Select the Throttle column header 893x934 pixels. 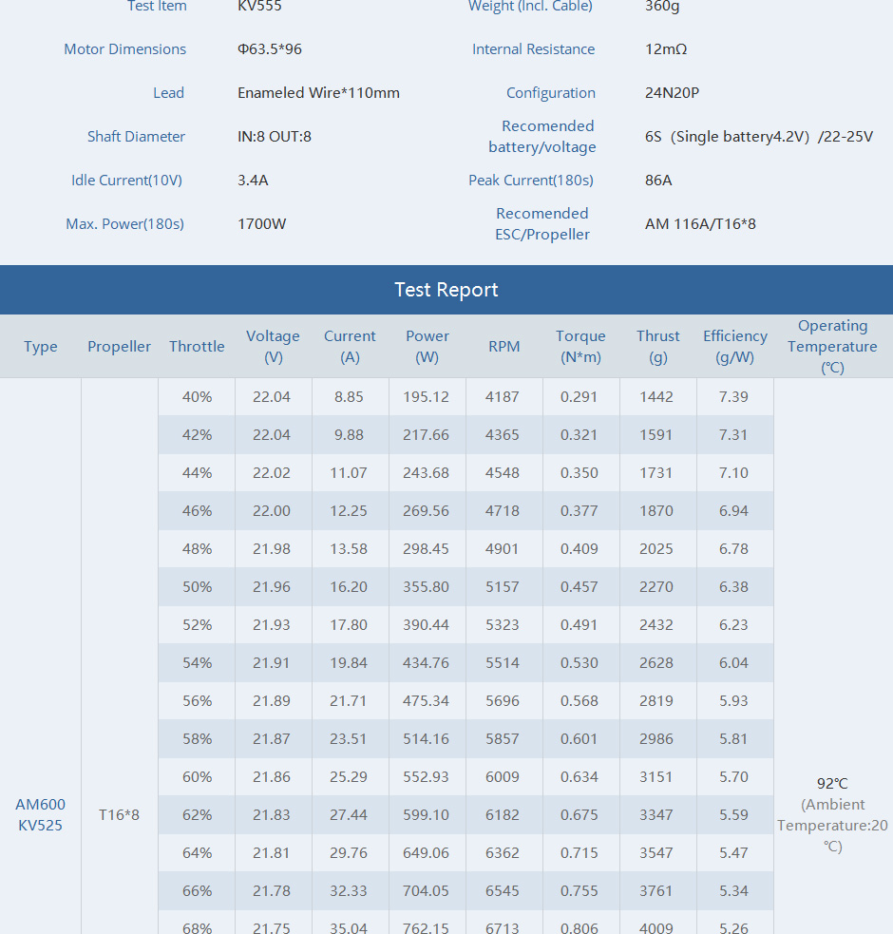(x=197, y=346)
